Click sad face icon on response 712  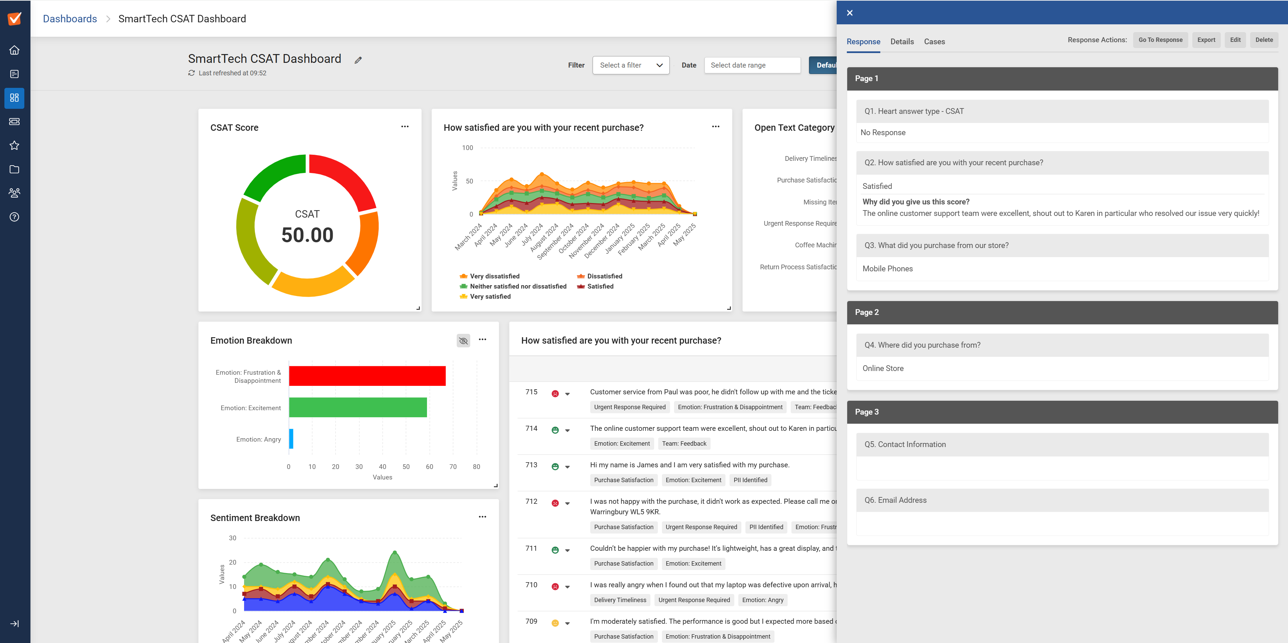[x=555, y=503]
